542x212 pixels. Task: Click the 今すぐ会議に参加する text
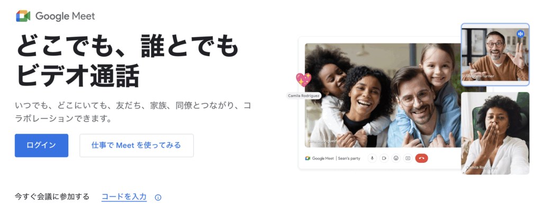click(52, 197)
